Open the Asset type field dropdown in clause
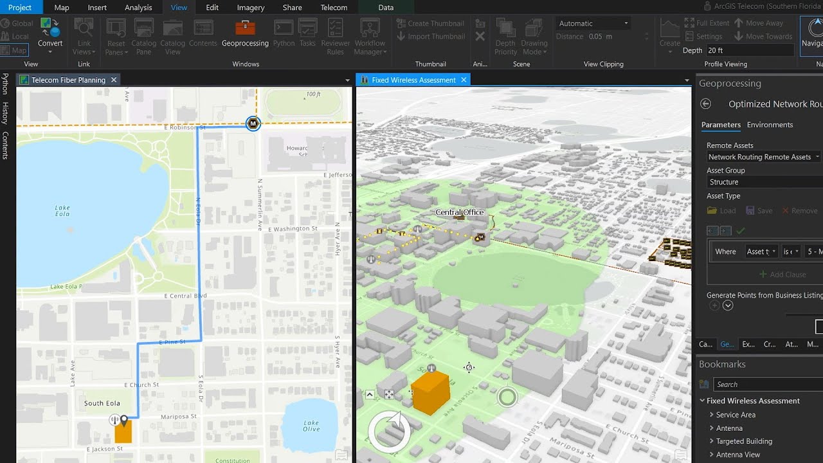This screenshot has width=823, height=463. pos(761,251)
